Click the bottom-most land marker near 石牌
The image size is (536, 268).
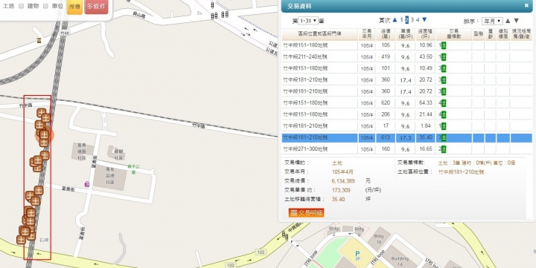21,240
